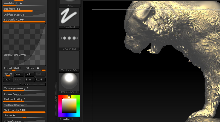Screen dimensions: 220x122
Task: Click the Copy curve button
Action: (x=8, y=80)
